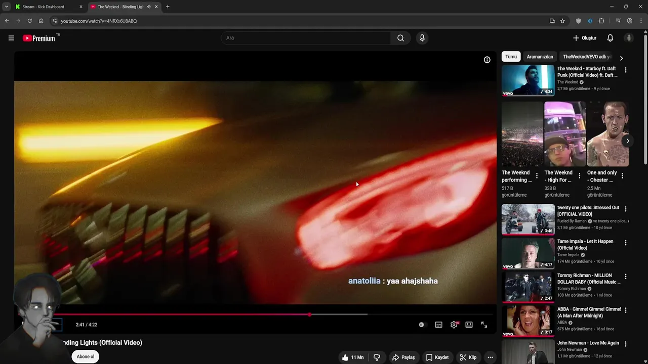Open more actions three-dot button below video

coord(490,357)
